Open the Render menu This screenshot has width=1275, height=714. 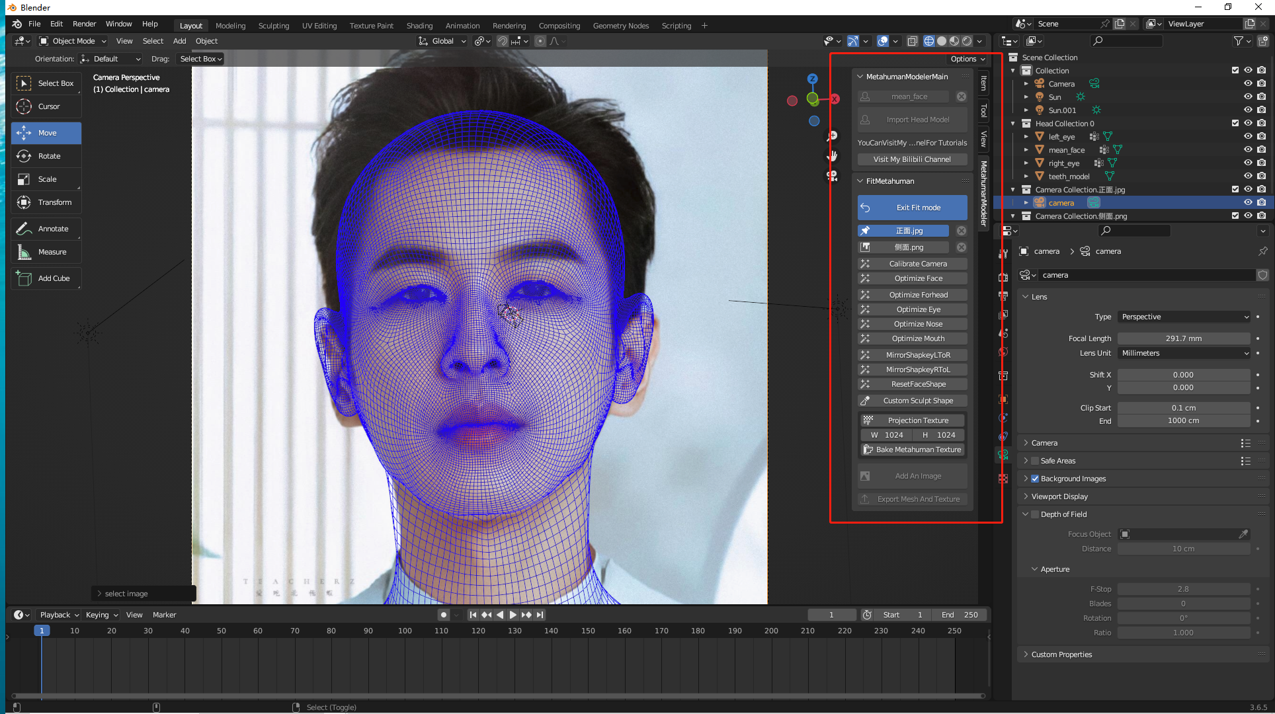(x=84, y=24)
